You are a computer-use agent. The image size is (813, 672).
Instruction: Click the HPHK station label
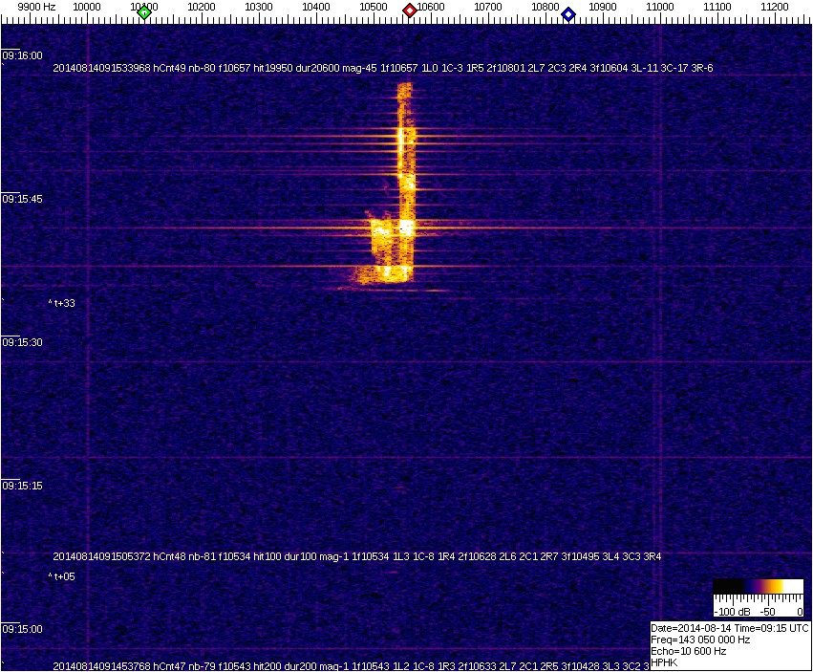[665, 662]
